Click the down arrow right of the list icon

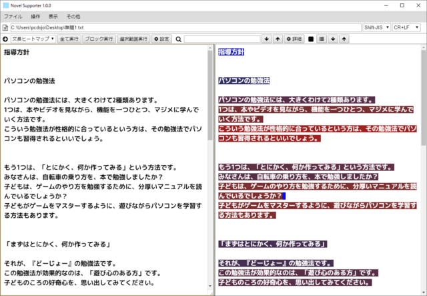click(x=334, y=39)
